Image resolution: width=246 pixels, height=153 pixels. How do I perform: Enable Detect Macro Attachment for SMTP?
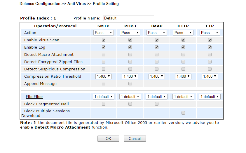tap(104, 54)
